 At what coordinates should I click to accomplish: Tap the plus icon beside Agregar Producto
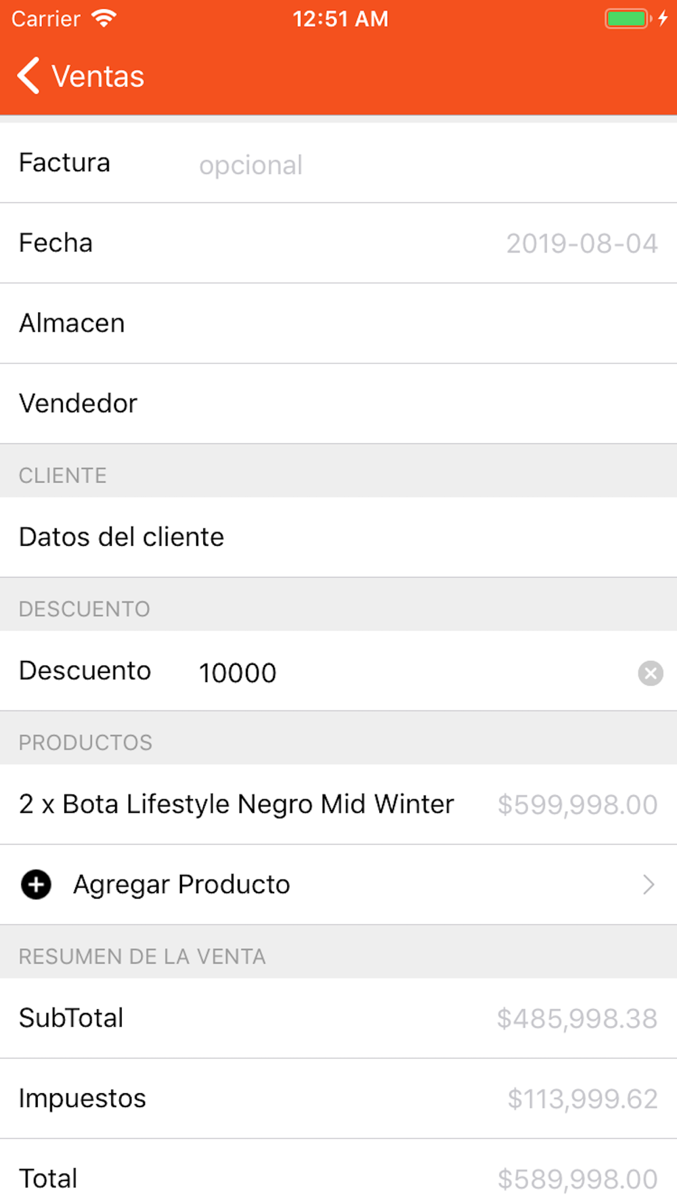tap(36, 884)
